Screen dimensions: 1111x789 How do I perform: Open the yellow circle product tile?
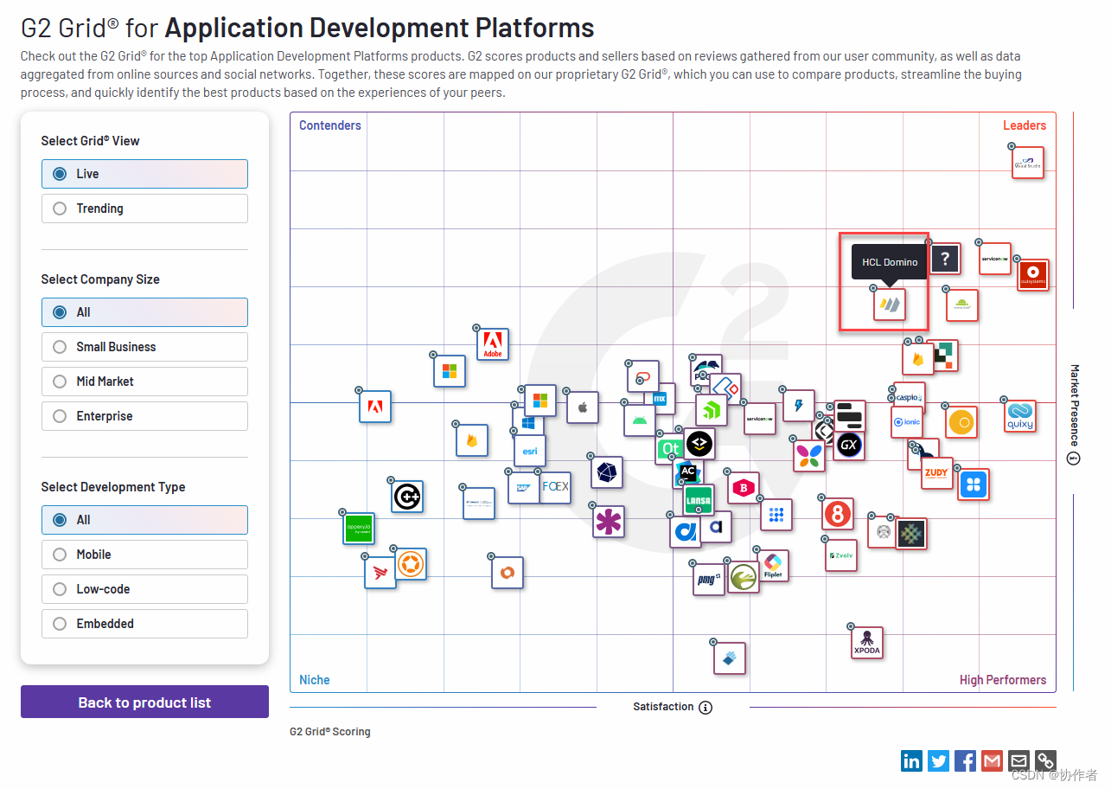(961, 422)
